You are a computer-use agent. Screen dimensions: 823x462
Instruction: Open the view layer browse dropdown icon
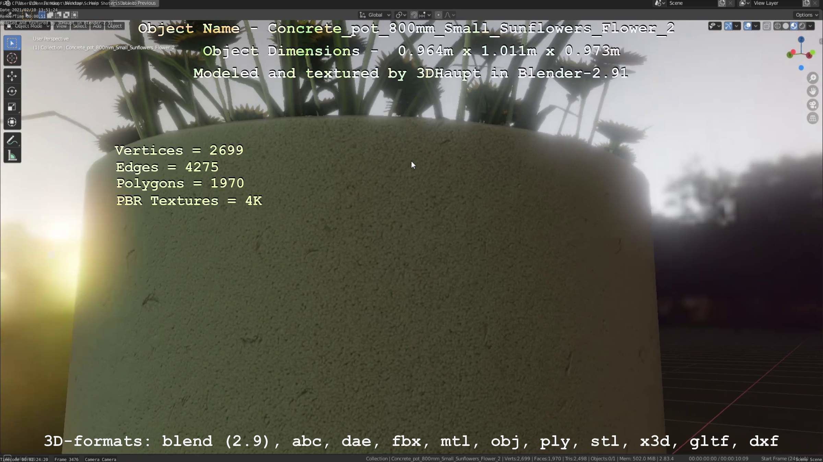click(x=744, y=3)
